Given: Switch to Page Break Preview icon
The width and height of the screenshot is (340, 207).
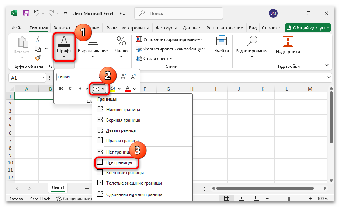Looking at the screenshot, I should 256,198.
